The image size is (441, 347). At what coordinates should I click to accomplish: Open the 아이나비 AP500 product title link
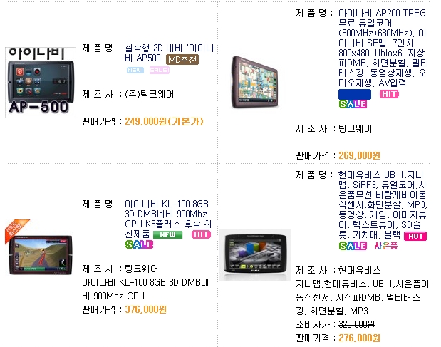click(170, 53)
